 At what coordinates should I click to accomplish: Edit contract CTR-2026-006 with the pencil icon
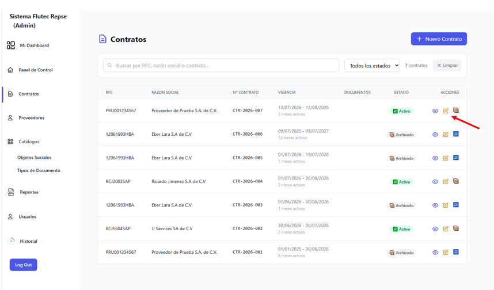click(446, 135)
